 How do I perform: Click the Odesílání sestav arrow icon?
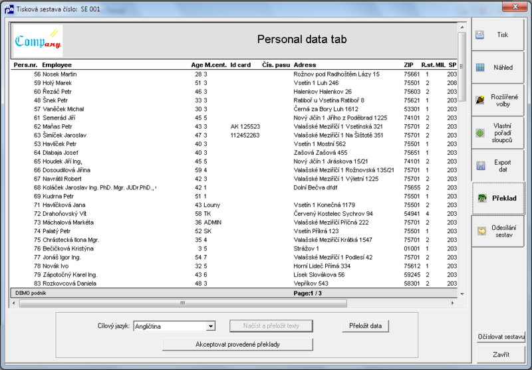click(481, 231)
